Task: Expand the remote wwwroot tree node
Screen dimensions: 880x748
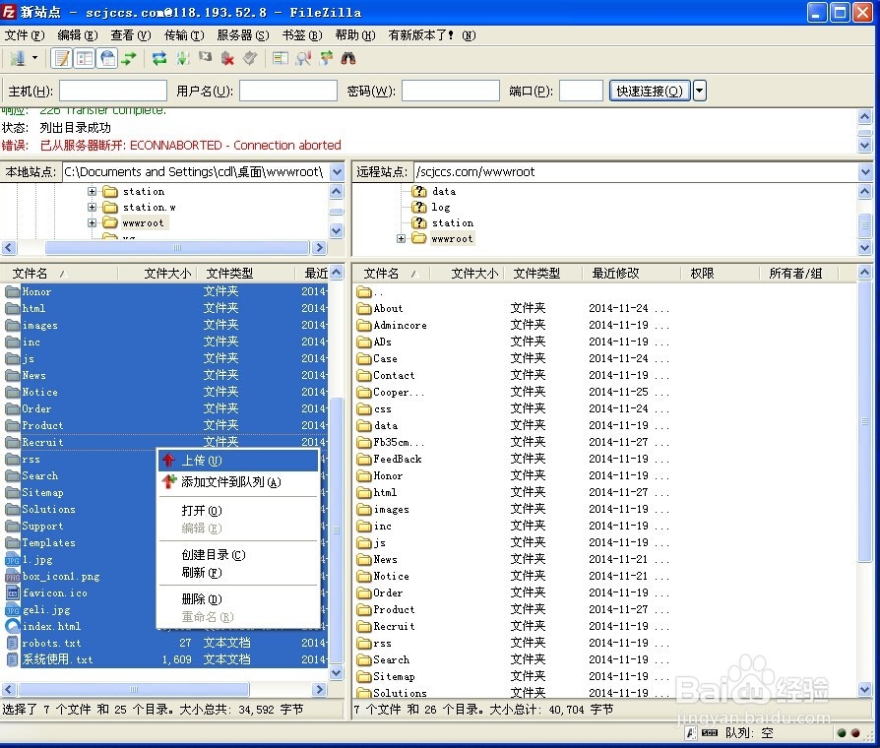Action: [x=401, y=238]
